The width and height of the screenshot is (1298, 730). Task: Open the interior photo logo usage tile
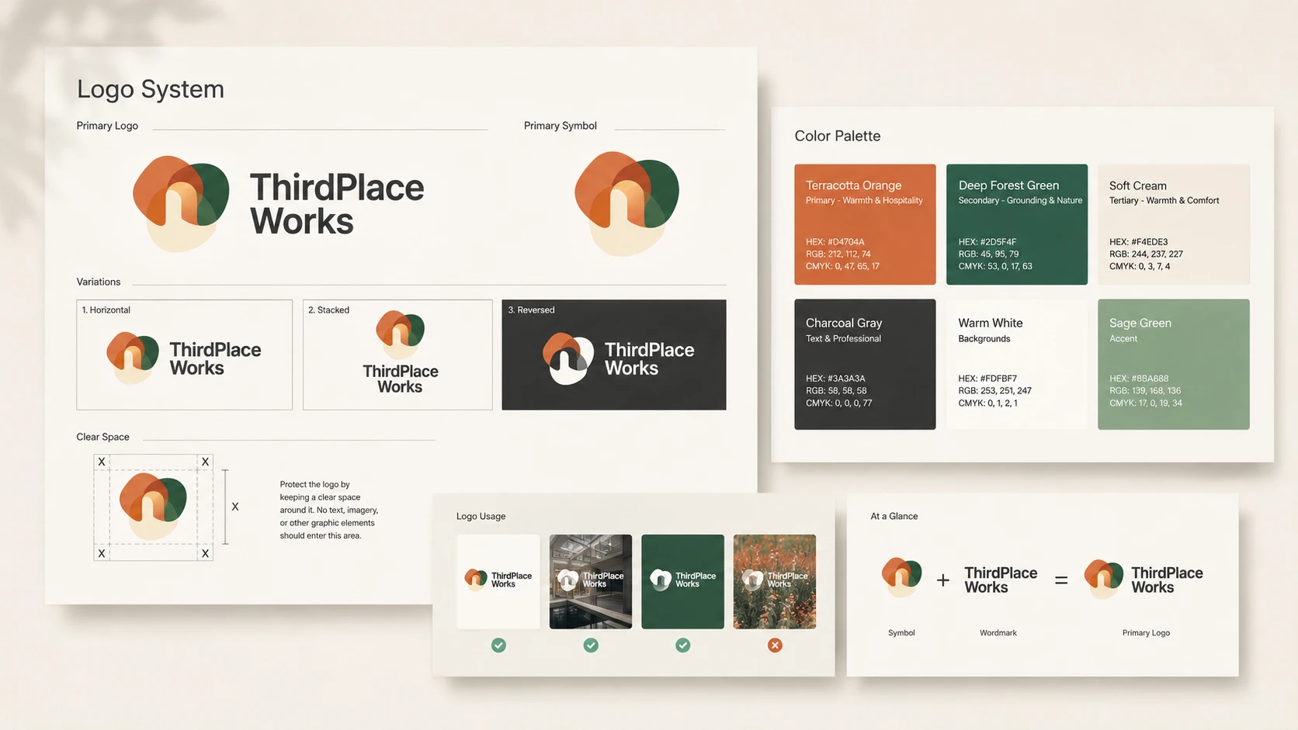(x=591, y=581)
